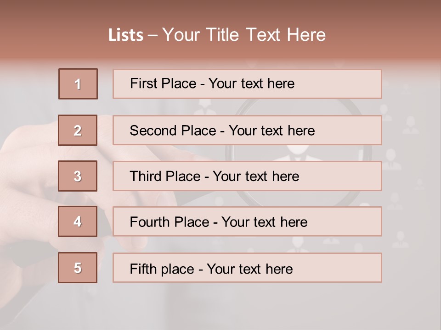441x330 pixels.
Task: Select the number 4 square
Action: (78, 221)
